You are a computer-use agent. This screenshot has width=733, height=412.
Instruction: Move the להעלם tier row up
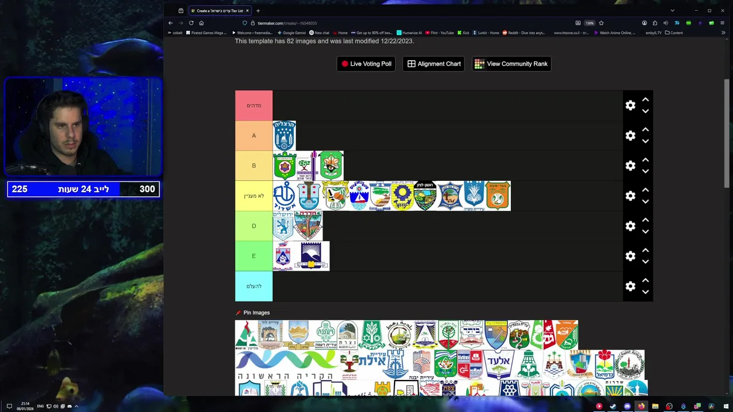[645, 280]
